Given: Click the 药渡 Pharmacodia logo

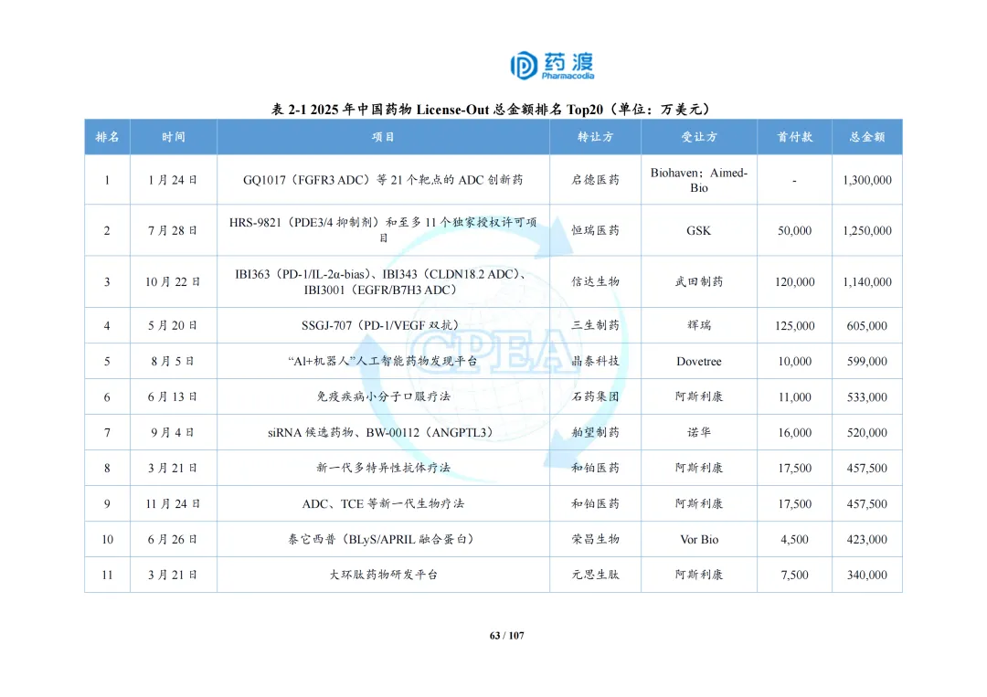Looking at the screenshot, I should pos(552,66).
